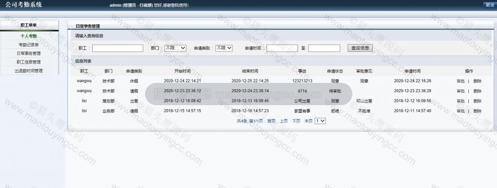
Task: Click 审批 for lisi 出差 row
Action: click(x=461, y=101)
